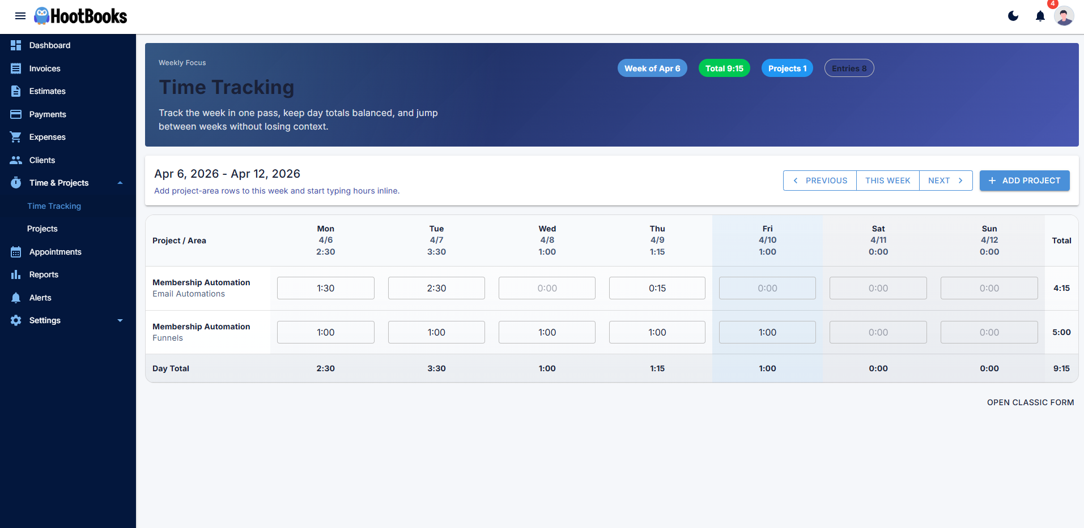This screenshot has width=1084, height=528.
Task: Open the classic form link
Action: coord(1030,402)
